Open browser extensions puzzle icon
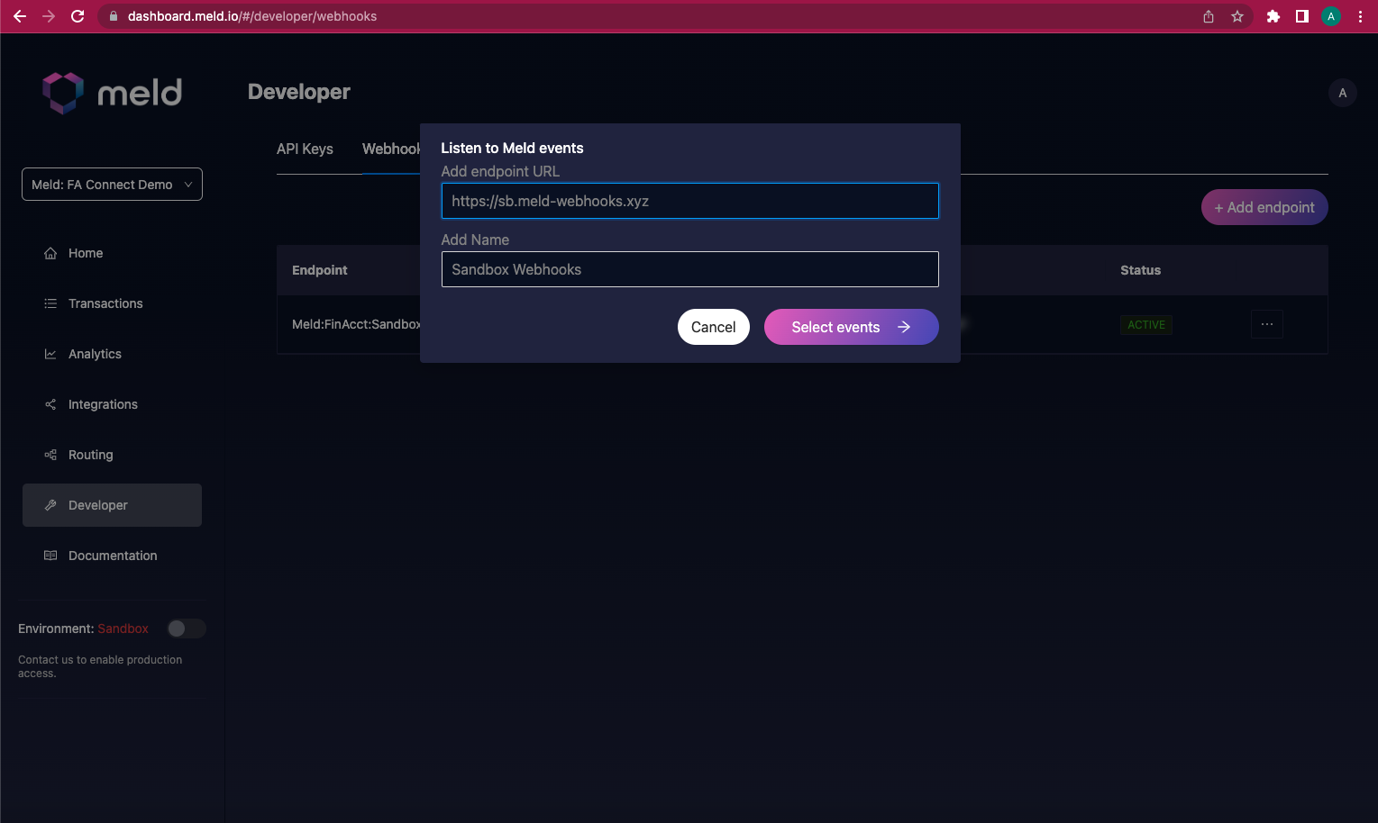Viewport: 1378px width, 823px height. [x=1273, y=16]
